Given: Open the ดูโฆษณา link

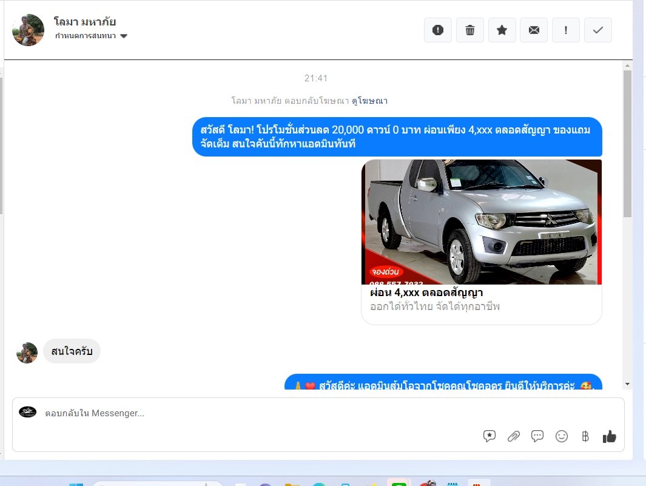Looking at the screenshot, I should point(369,101).
